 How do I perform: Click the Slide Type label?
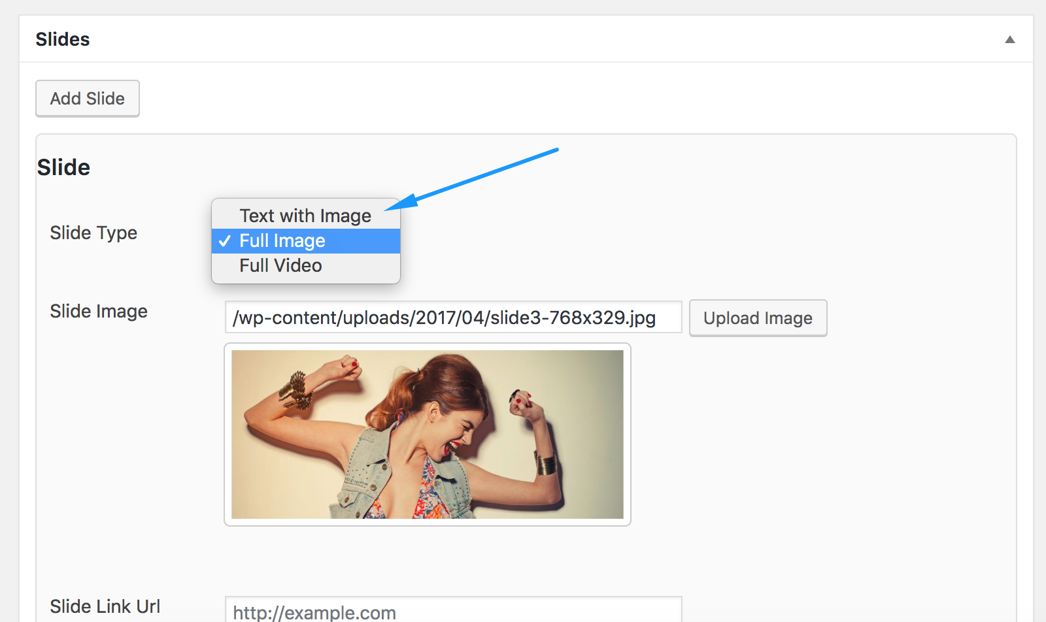[93, 233]
